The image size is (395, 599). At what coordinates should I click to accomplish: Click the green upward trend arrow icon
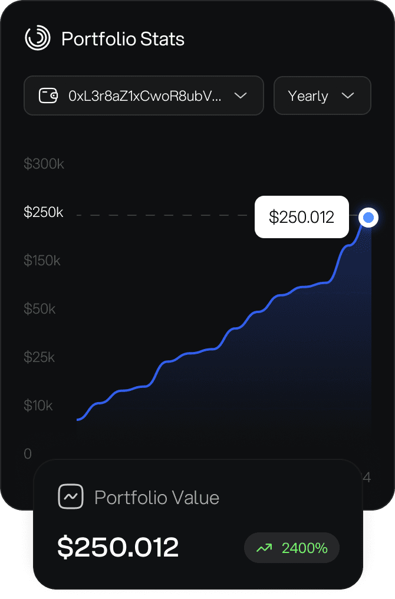pos(264,548)
